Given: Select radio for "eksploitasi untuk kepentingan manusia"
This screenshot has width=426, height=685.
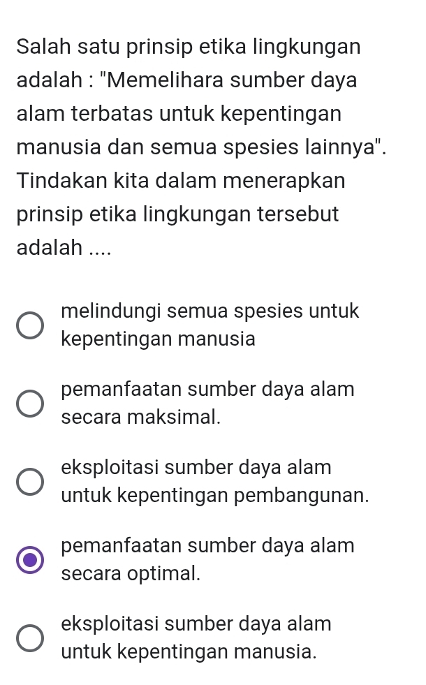Looking at the screenshot, I should [x=30, y=638].
